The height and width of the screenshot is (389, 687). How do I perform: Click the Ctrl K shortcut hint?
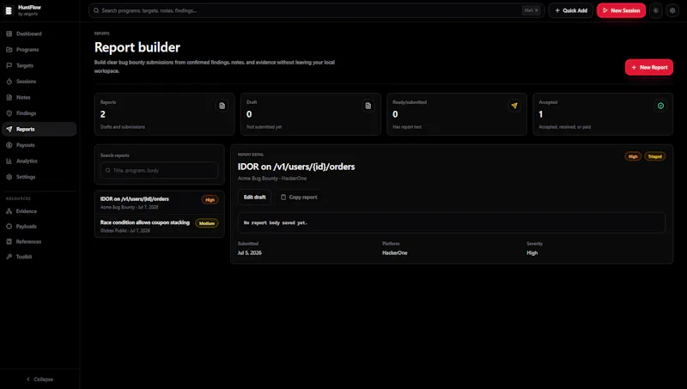[531, 10]
